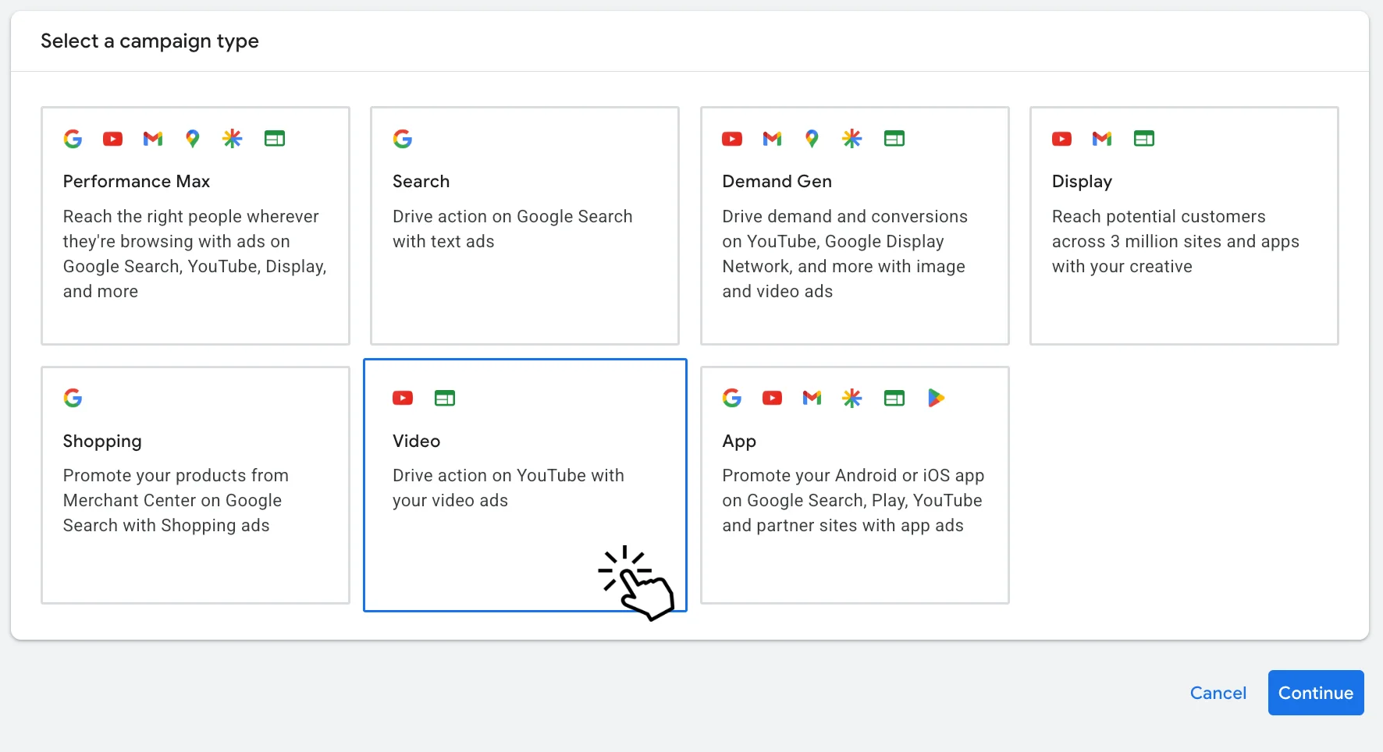The image size is (1383, 752).
Task: Click the Google icon in App card
Action: tap(732, 398)
